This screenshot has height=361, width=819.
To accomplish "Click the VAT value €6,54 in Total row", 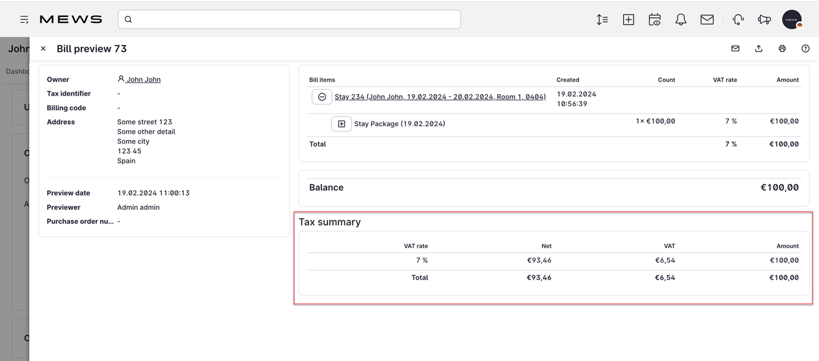I will click(x=665, y=278).
